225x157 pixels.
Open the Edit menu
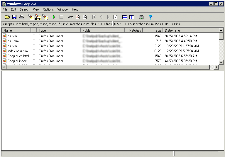(x=13, y=9)
